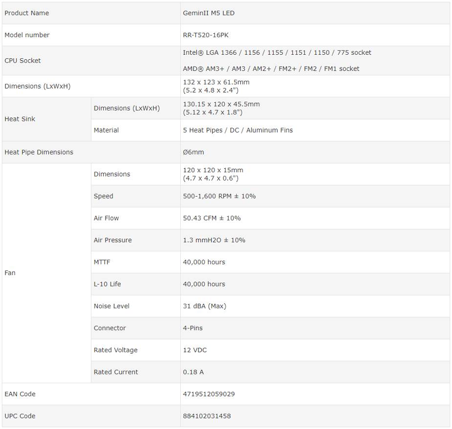452x429 pixels.
Task: Click the L-10 Life label
Action: pyautogui.click(x=107, y=284)
